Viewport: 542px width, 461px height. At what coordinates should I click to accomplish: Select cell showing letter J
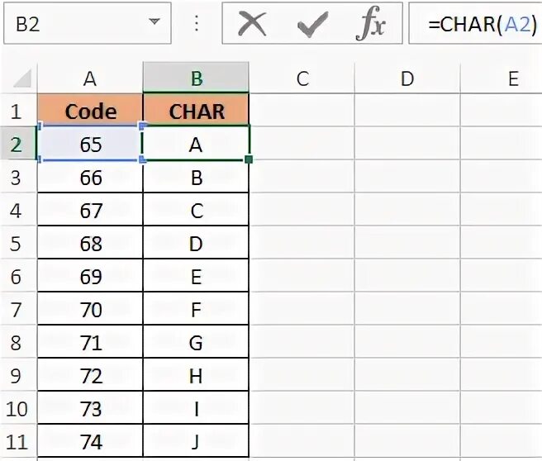[x=196, y=440]
